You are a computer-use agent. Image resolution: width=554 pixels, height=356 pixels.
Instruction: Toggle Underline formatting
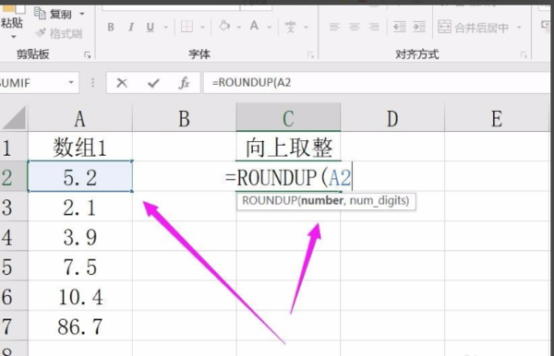[151, 27]
